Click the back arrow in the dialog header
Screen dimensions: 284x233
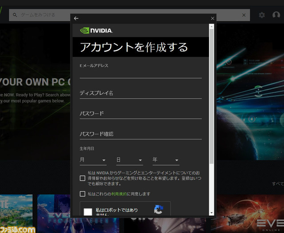(76, 18)
